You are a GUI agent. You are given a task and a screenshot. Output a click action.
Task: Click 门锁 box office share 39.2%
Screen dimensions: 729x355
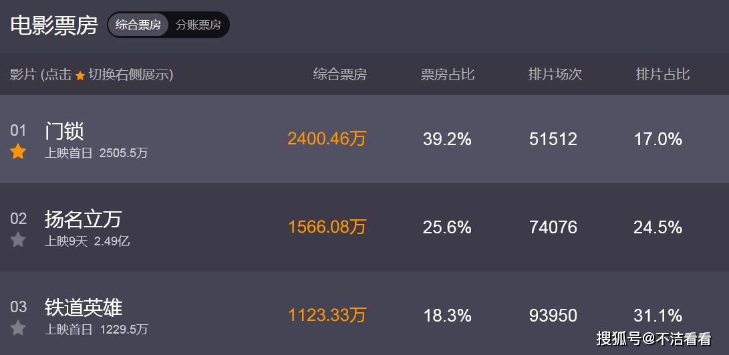447,139
